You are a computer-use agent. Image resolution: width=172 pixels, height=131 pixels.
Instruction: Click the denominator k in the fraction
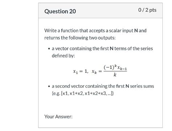pyautogui.click(x=115, y=75)
